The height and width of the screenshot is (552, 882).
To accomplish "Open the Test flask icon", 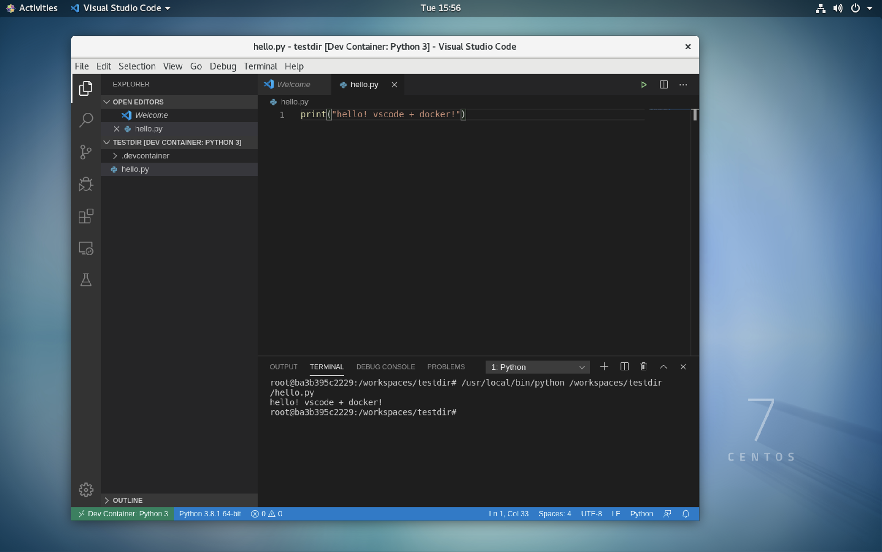I will pyautogui.click(x=86, y=280).
